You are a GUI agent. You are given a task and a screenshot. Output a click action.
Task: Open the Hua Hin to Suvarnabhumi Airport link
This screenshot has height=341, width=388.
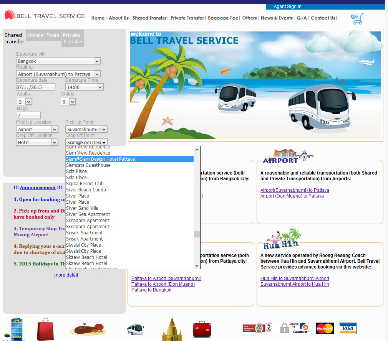(295, 278)
